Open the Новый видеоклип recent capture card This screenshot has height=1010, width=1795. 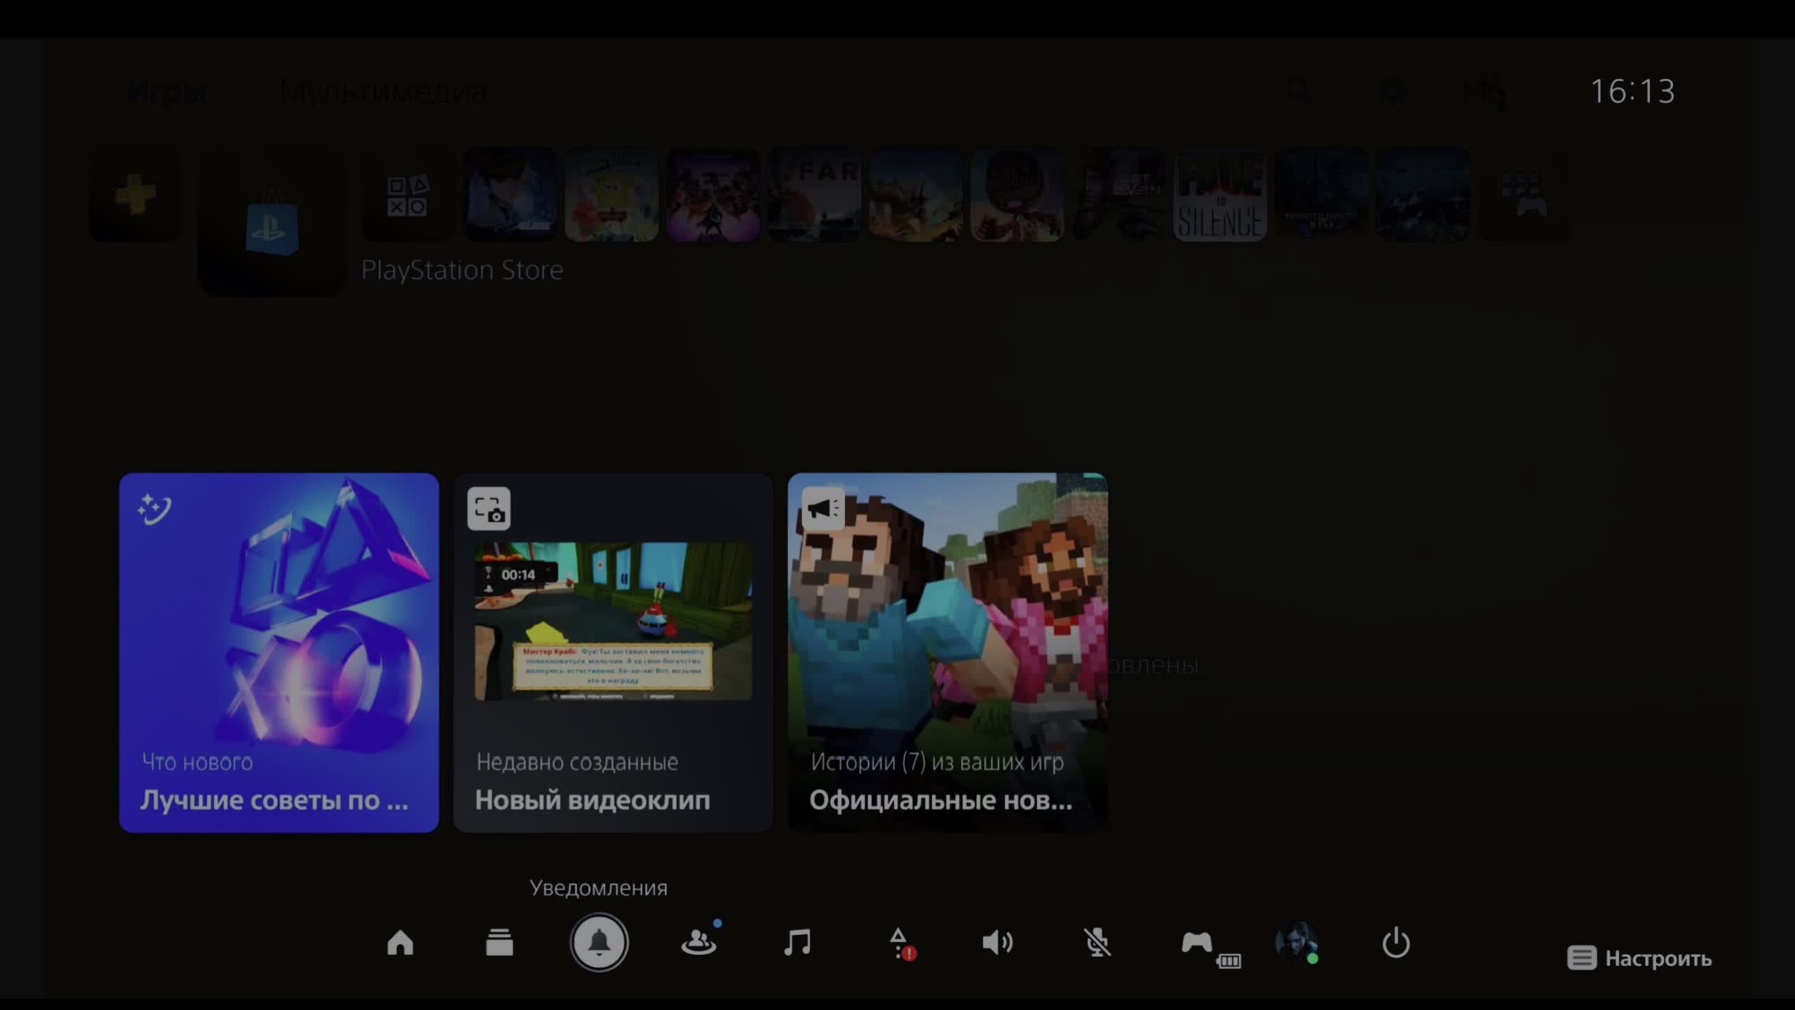point(613,652)
